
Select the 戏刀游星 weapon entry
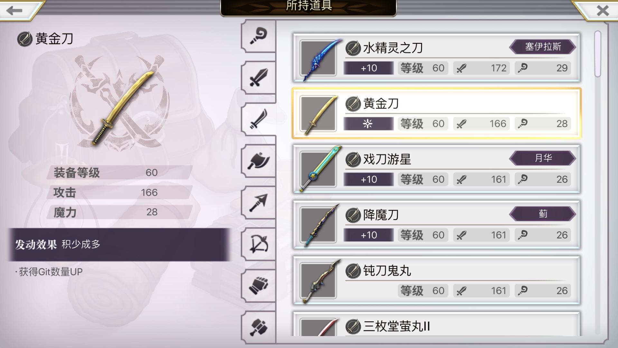[x=436, y=169]
